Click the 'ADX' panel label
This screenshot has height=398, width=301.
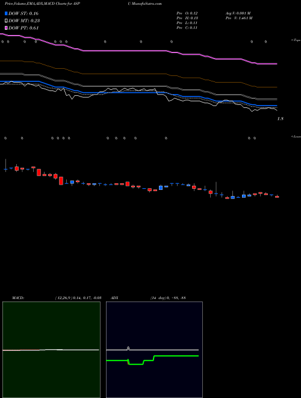tap(114, 298)
